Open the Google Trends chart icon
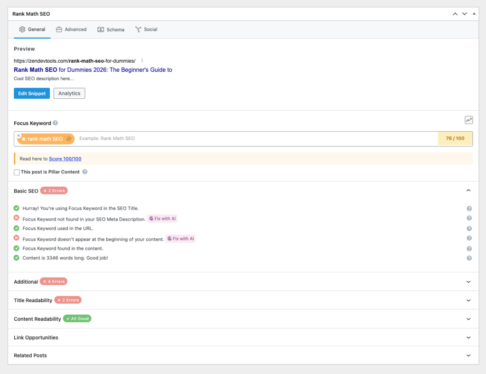This screenshot has height=374, width=486. tap(468, 120)
